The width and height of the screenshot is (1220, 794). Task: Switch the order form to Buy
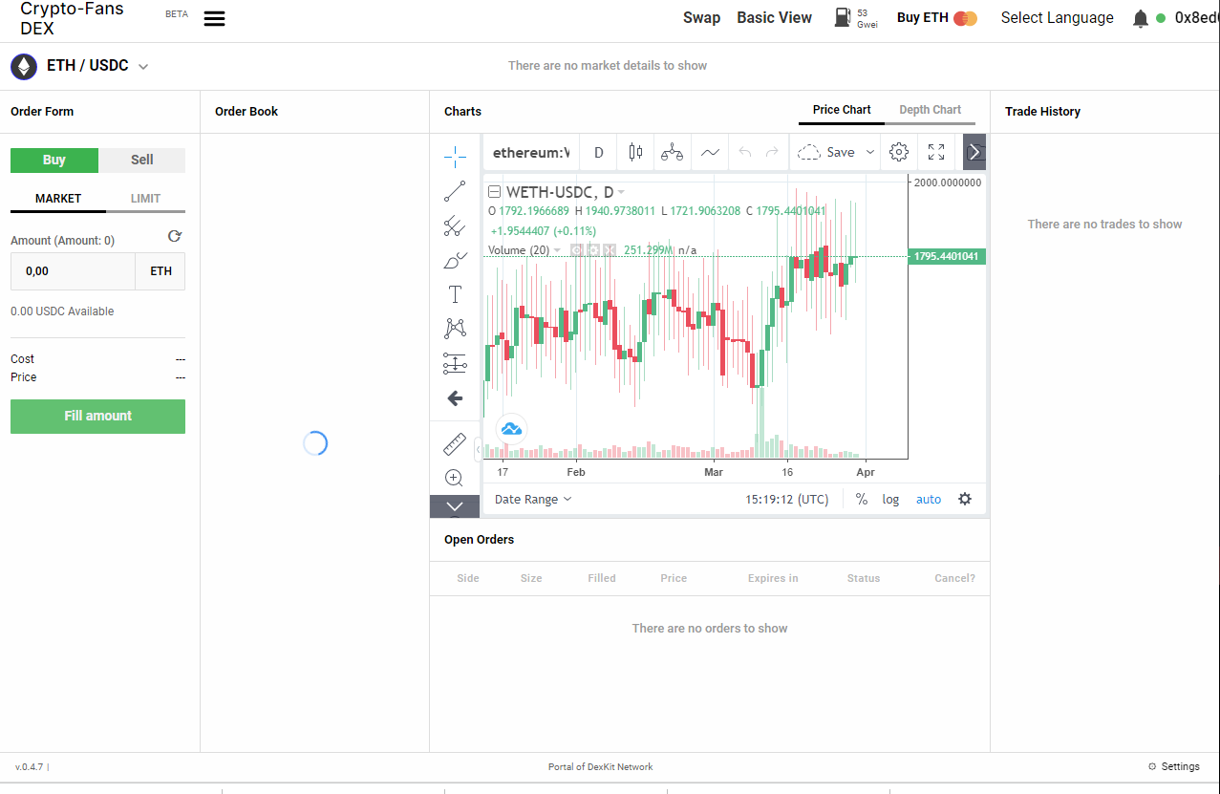click(54, 161)
